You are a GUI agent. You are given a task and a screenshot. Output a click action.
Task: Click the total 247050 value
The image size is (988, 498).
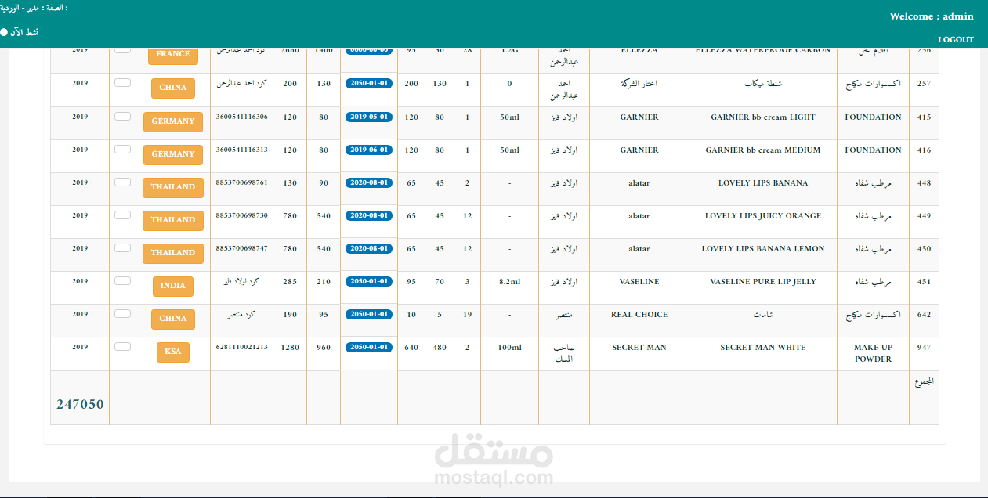[x=80, y=405]
